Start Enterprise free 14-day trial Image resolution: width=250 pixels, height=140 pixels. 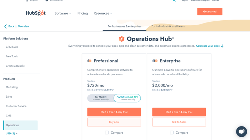[179, 112]
